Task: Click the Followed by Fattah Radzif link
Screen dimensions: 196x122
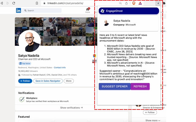Action: click(x=49, y=75)
